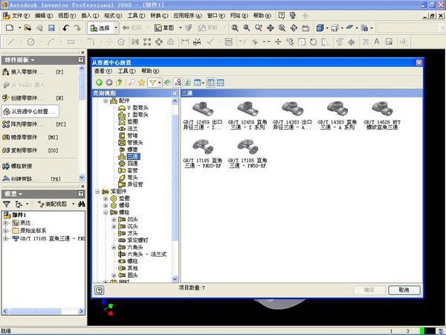446x335 pixels.
Task: Click the Zoom Window icon
Action: tap(247, 28)
